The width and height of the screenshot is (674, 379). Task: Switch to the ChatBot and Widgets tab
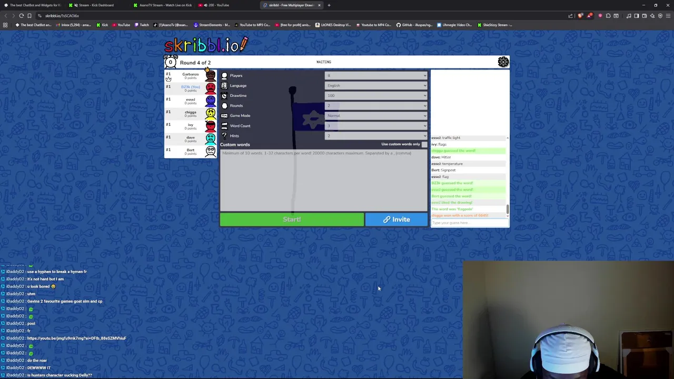[33, 5]
